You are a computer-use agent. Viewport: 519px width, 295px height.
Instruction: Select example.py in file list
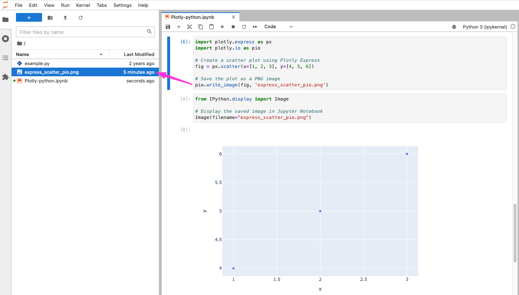click(85, 63)
